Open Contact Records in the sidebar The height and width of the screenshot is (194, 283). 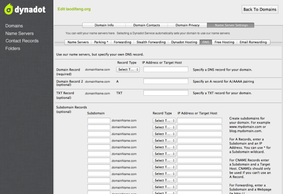pyautogui.click(x=22, y=41)
